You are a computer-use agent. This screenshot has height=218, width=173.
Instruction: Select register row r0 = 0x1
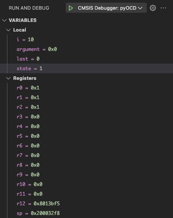pos(86,88)
